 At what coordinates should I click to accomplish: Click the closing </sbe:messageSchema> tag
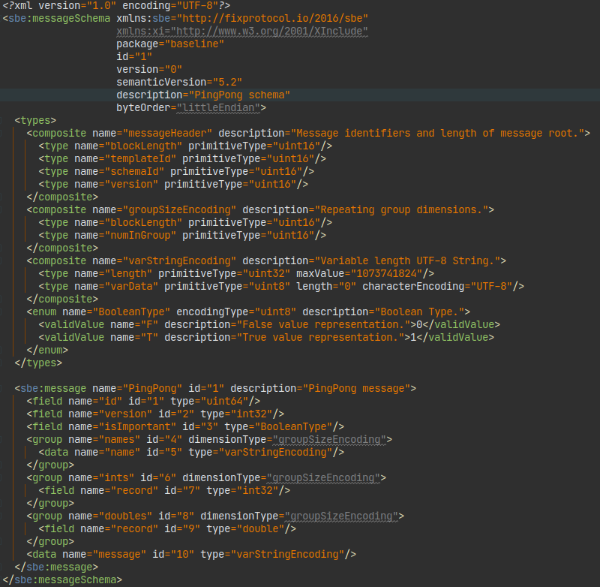click(x=62, y=580)
